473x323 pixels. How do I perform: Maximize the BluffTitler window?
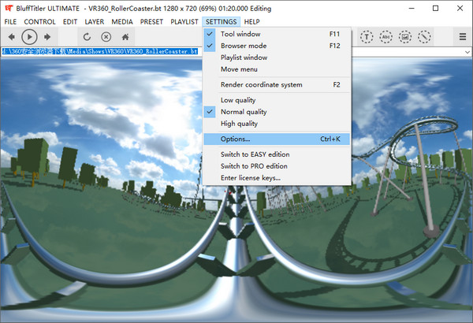coord(436,8)
